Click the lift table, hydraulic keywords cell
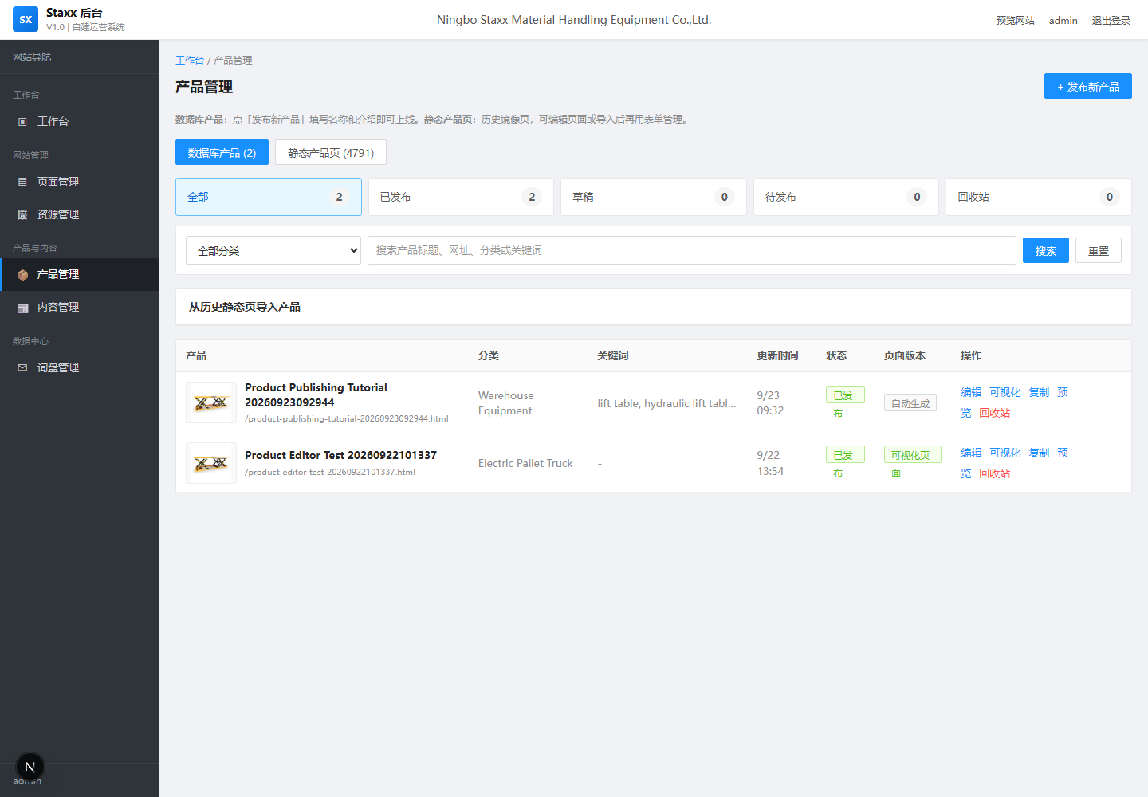Screen dimensions: 1148x797 click(x=667, y=403)
